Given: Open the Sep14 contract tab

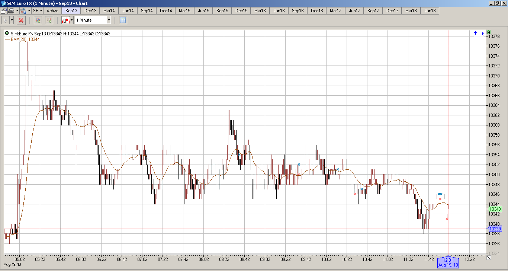Looking at the screenshot, I should pyautogui.click(x=147, y=11).
